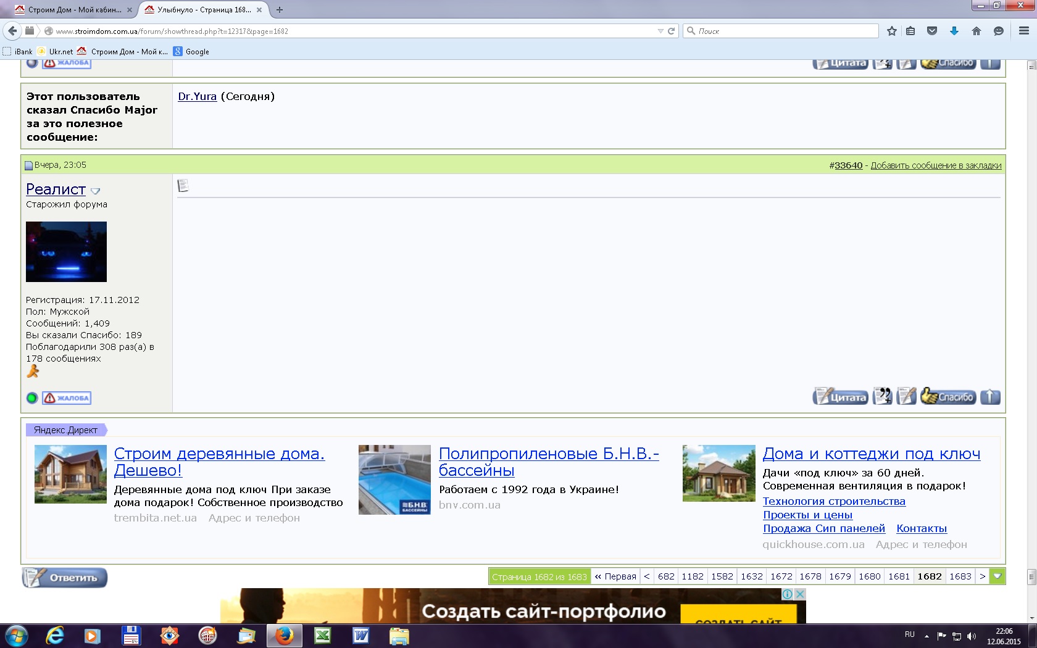Click the Pocket save icon in toolbar

tap(932, 31)
